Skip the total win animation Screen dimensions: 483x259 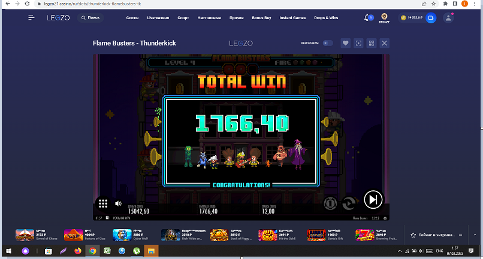pos(373,200)
